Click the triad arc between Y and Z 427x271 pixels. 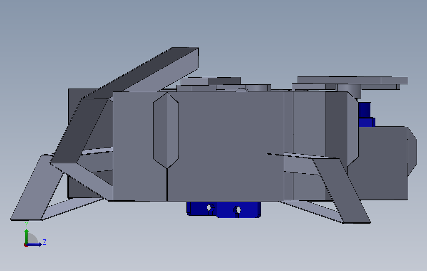[x=33, y=237]
